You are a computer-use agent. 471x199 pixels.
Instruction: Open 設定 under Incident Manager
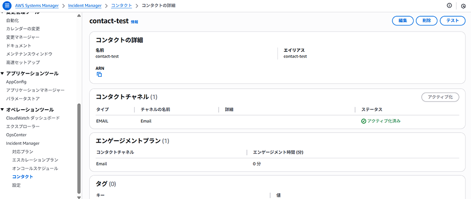tap(17, 185)
